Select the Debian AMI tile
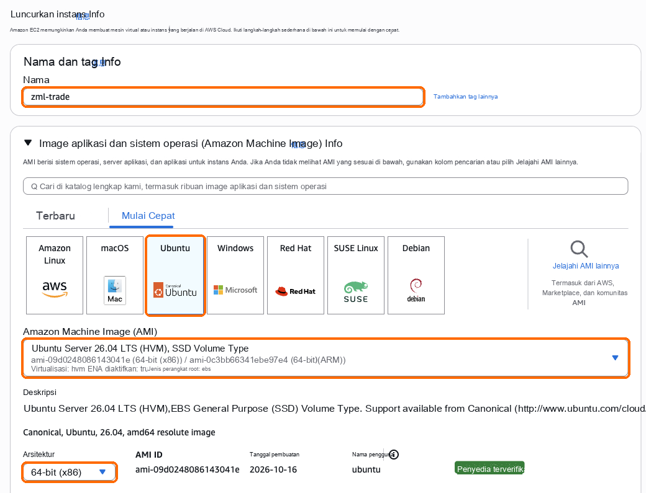The image size is (646, 493). click(x=416, y=275)
